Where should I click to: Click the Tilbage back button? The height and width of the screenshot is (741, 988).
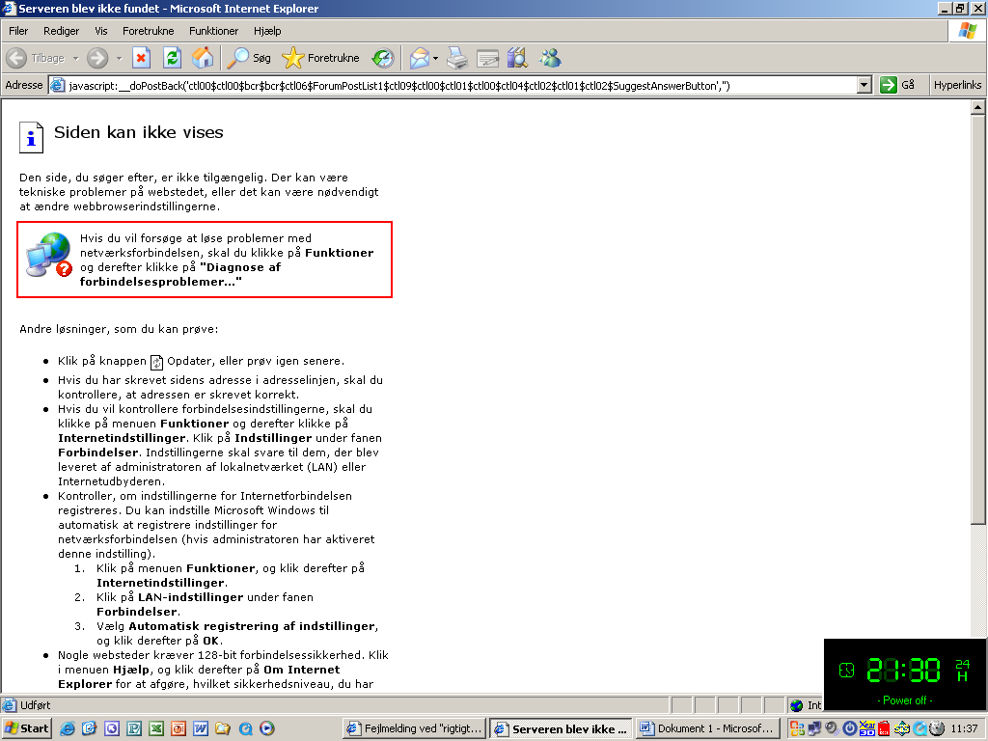(36, 58)
